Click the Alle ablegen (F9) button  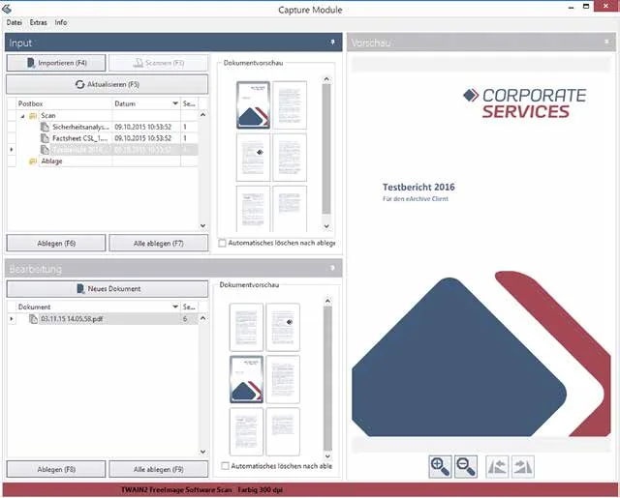159,469
